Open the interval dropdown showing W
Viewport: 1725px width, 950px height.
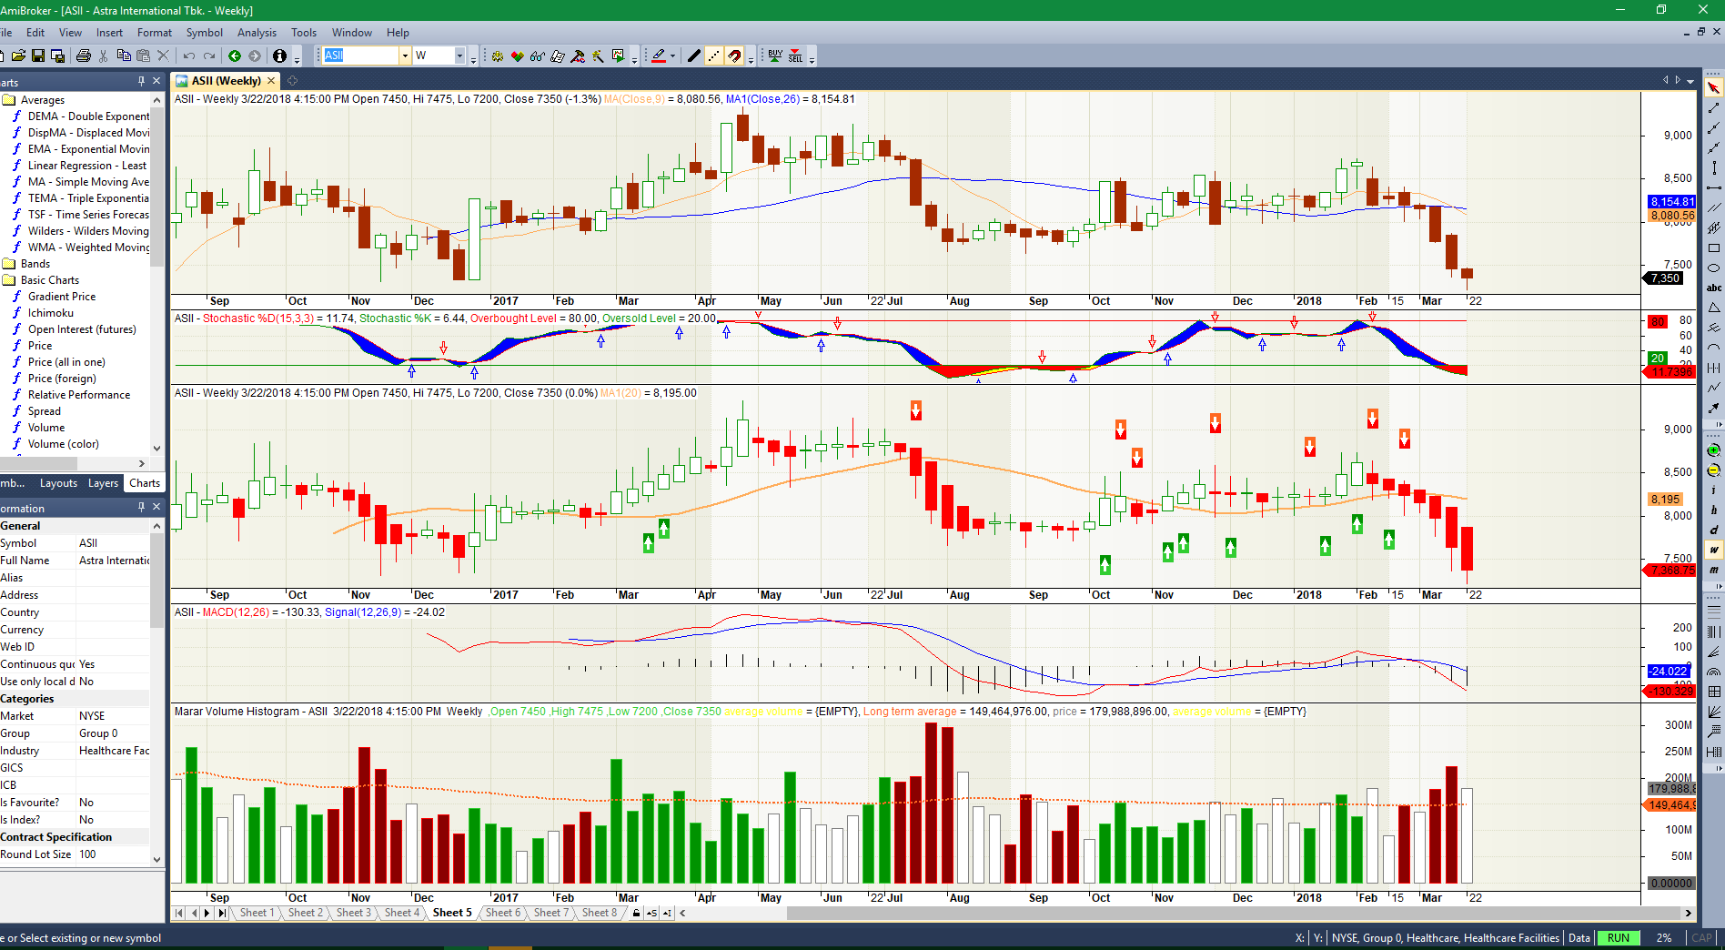(x=459, y=56)
